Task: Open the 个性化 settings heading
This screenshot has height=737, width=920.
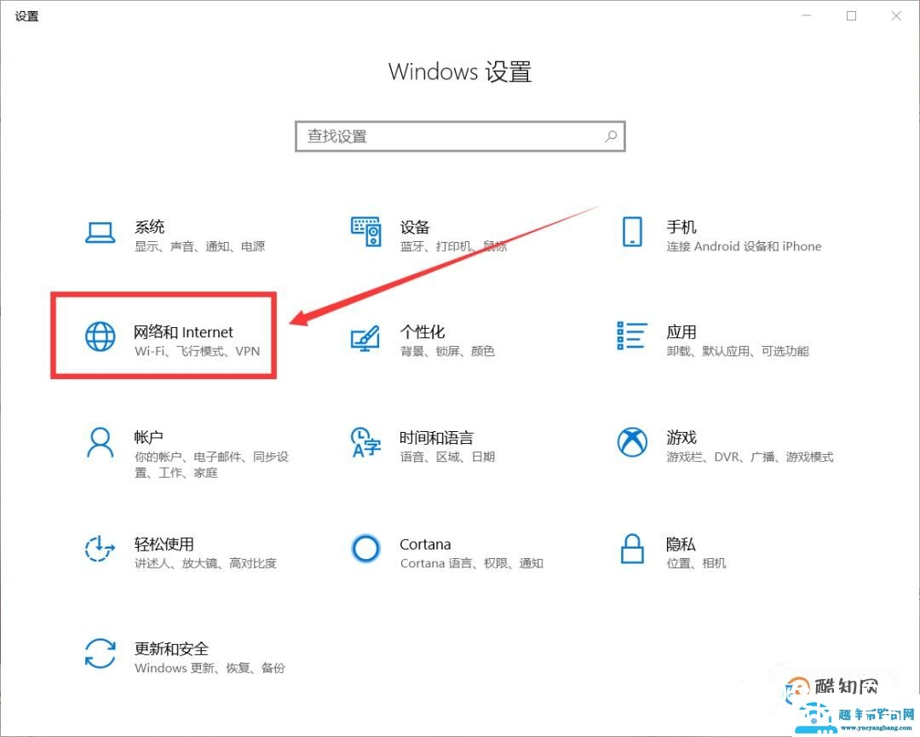Action: click(423, 332)
